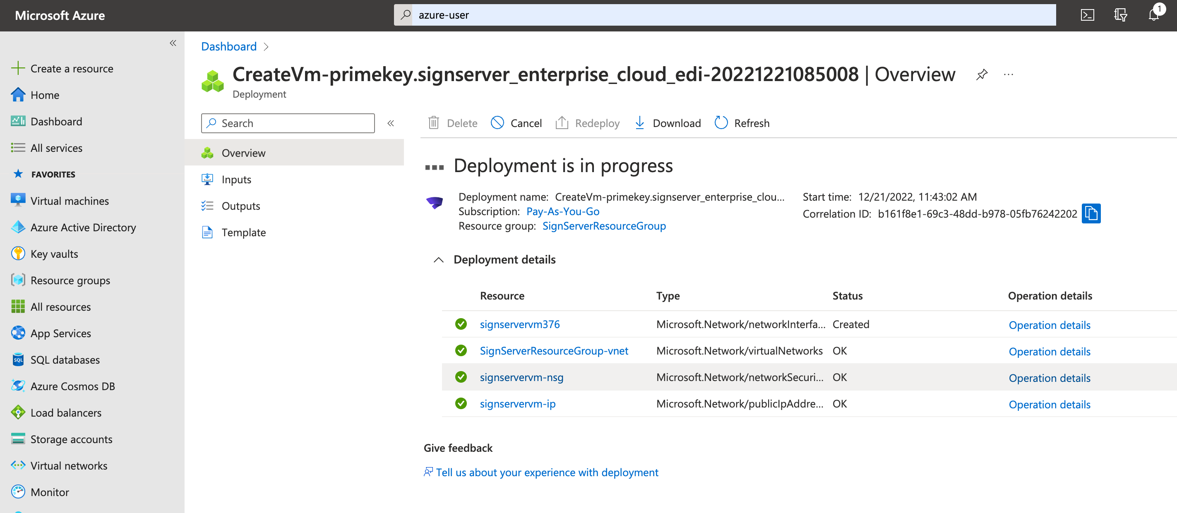Open the SignServerResourceGroup link

[603, 226]
